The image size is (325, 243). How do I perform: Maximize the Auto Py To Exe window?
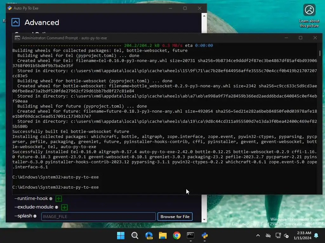pos(185,8)
